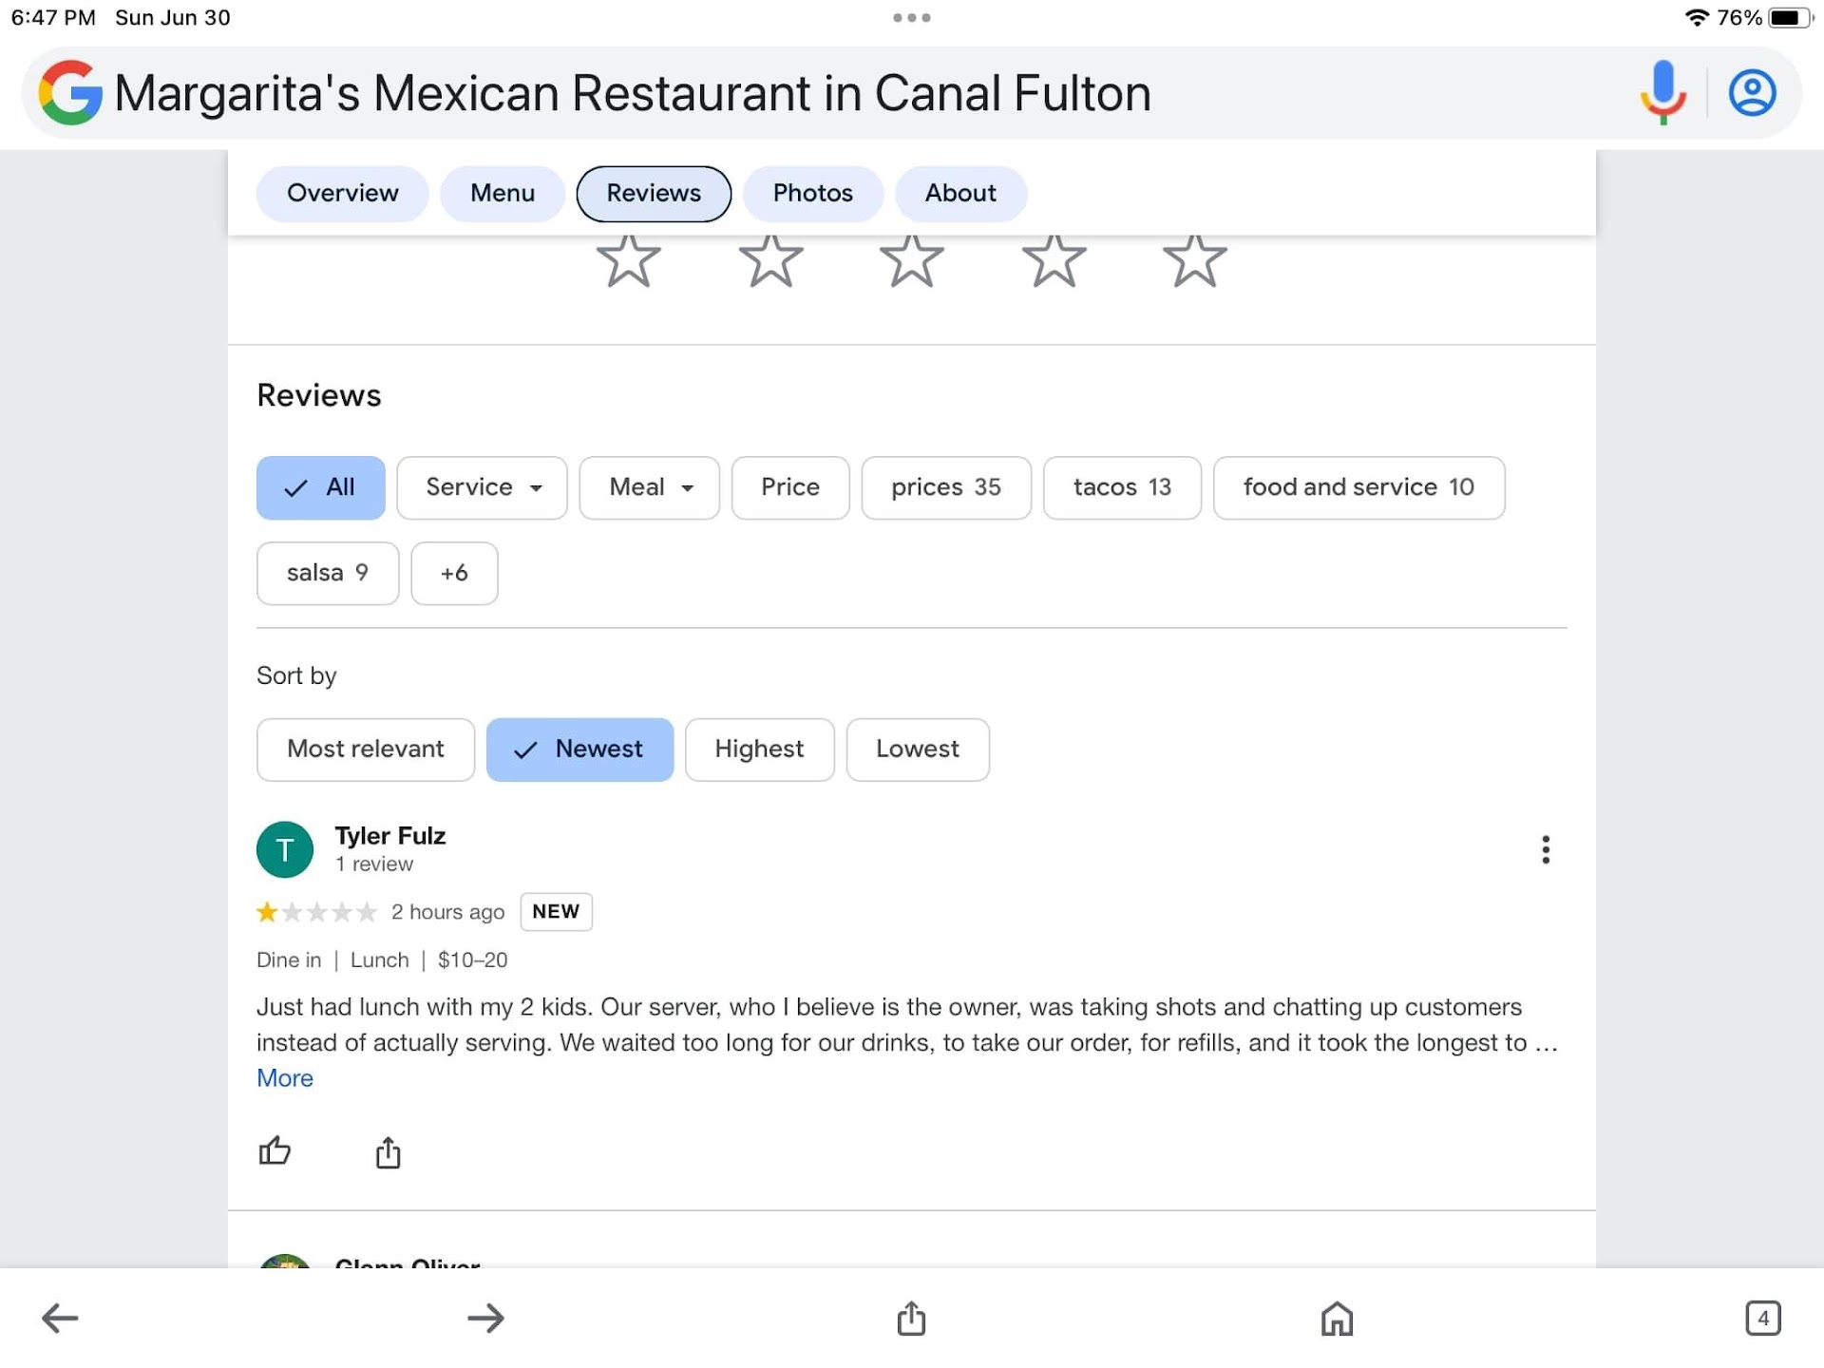Click More to expand Tyler's review
This screenshot has width=1824, height=1368.
tap(284, 1078)
